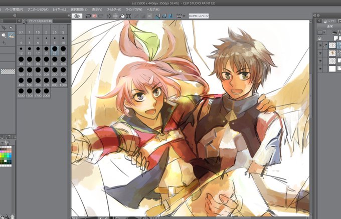The height and width of the screenshot is (219, 341).
Task: Toggle Snap to Special Ruler icon
Action: click(164, 16)
